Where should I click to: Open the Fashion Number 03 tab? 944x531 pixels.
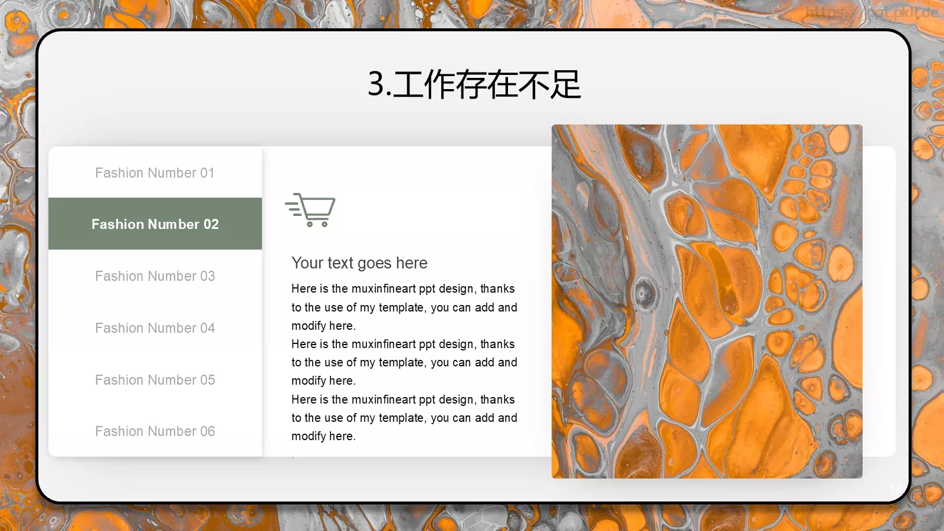tap(155, 276)
